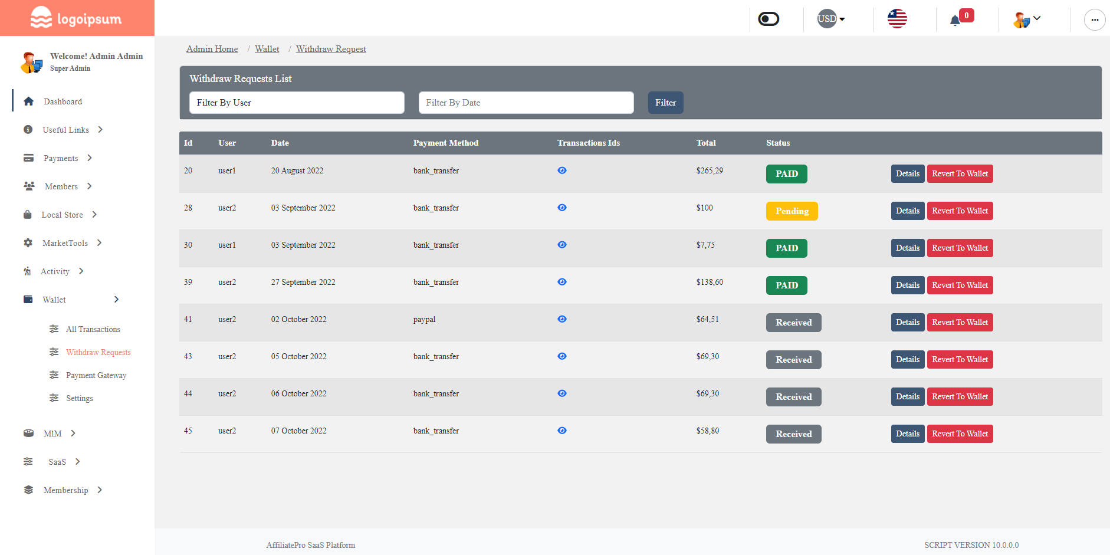Click the Activity sidebar icon
This screenshot has height=555, width=1110.
point(27,271)
